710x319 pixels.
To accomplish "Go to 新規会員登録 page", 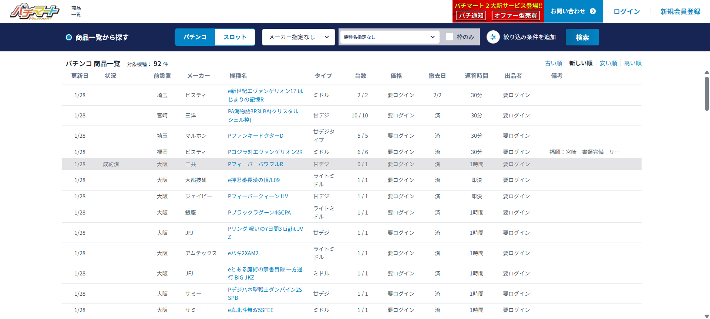I will click(680, 11).
